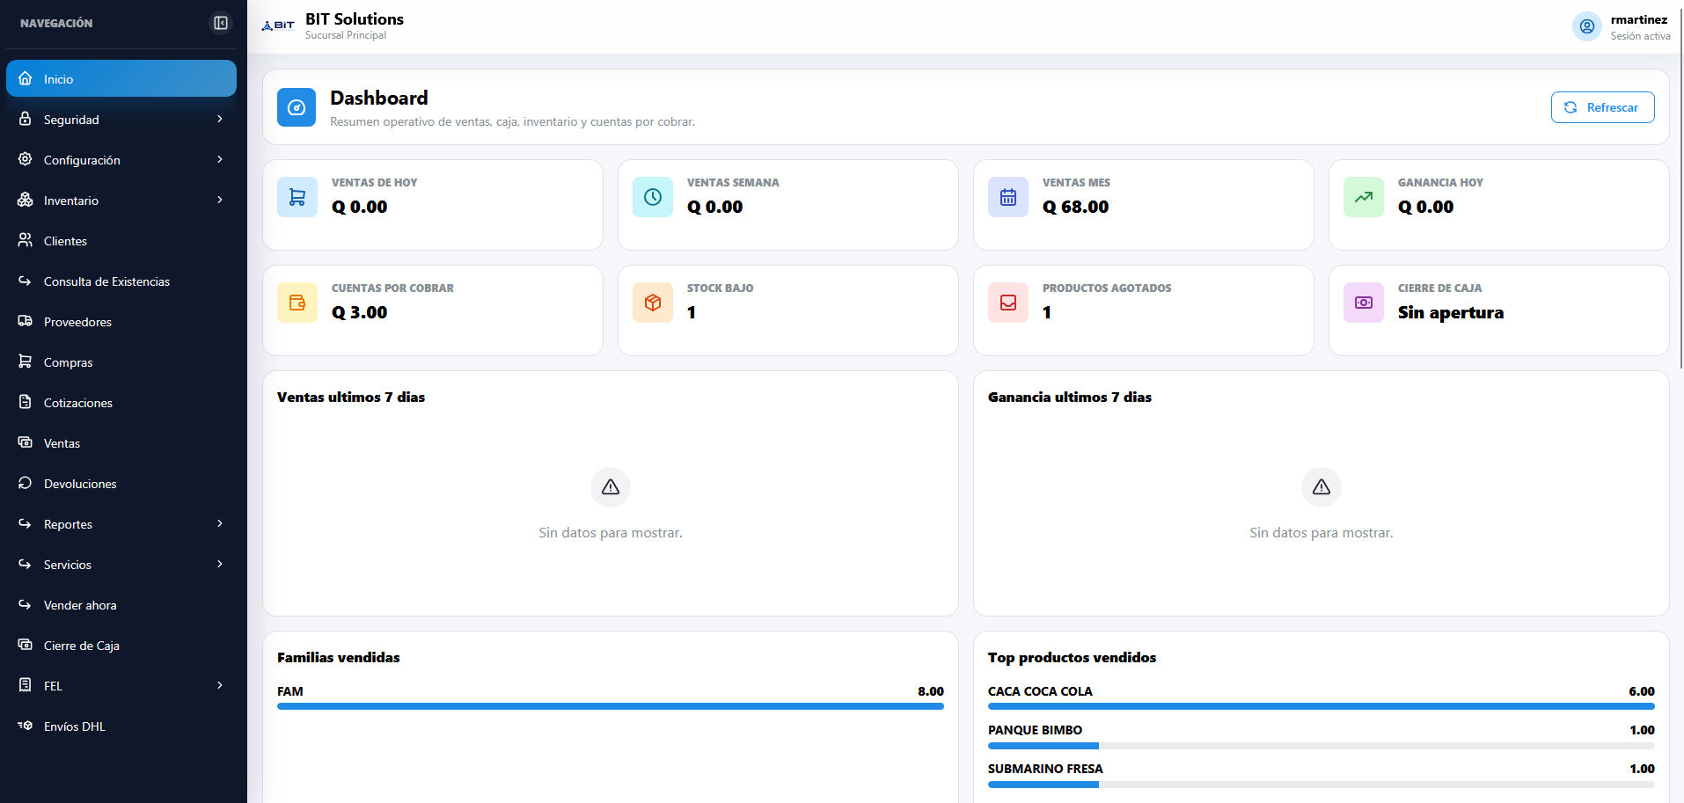Click the 'Q 3.00' Cuentas por Cobrar value
Viewport: 1684px width, 803px height.
click(359, 312)
